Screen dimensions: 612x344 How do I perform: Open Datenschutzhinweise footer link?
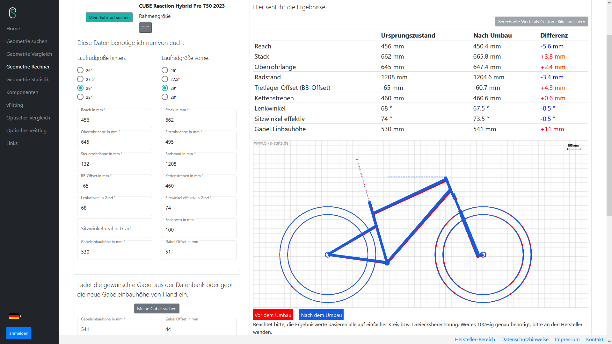pyautogui.click(x=525, y=340)
